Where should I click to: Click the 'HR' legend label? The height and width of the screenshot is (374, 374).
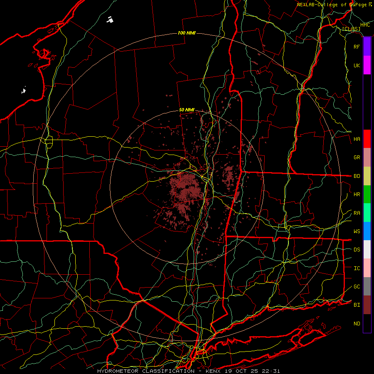357,194
